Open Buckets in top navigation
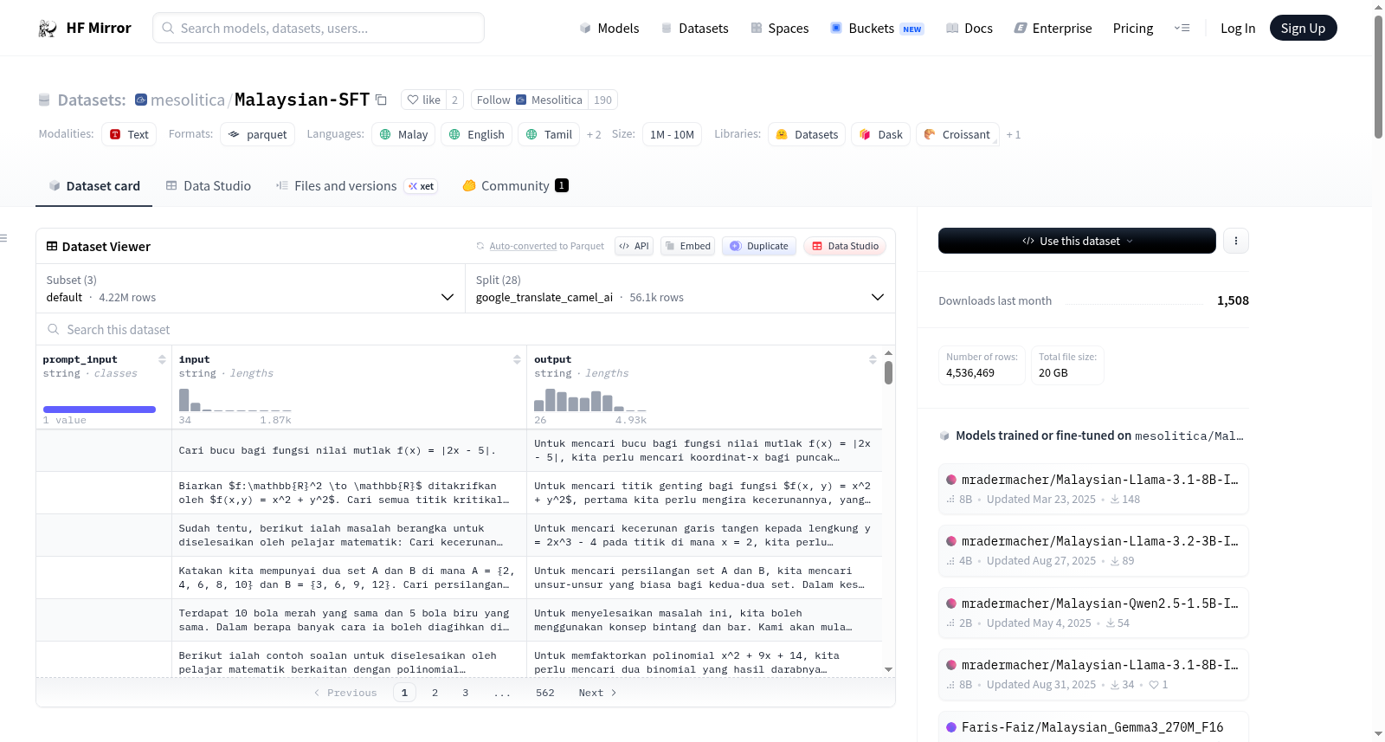This screenshot has height=742, width=1385. click(877, 28)
